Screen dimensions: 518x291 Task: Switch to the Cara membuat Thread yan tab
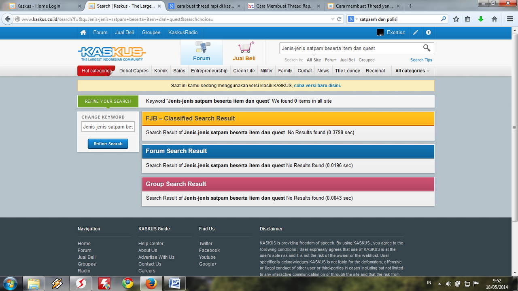364,6
